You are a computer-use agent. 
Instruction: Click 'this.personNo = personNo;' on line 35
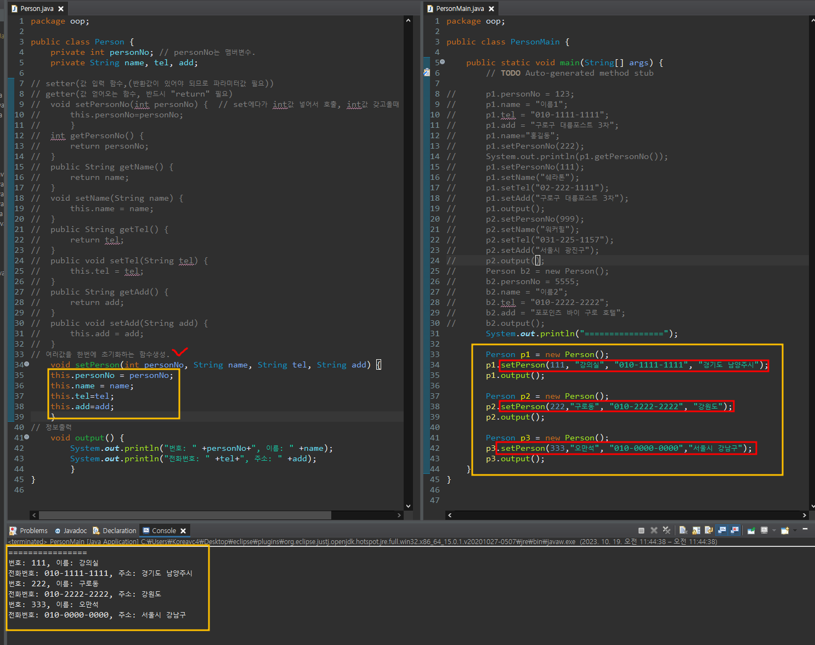click(112, 375)
